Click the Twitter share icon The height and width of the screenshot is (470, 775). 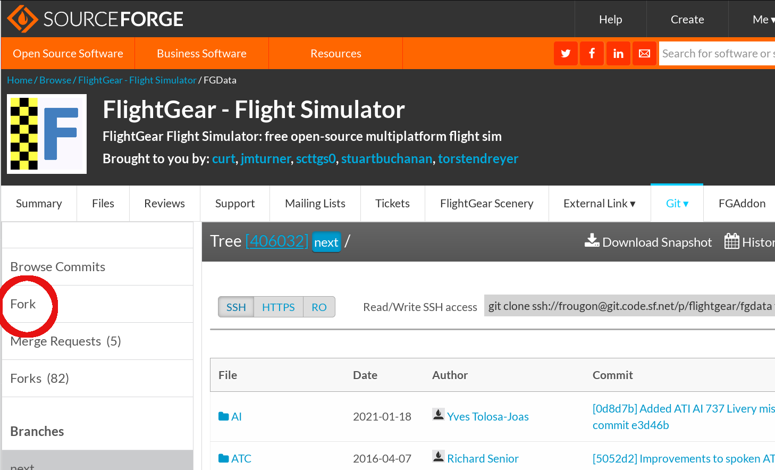coord(566,53)
